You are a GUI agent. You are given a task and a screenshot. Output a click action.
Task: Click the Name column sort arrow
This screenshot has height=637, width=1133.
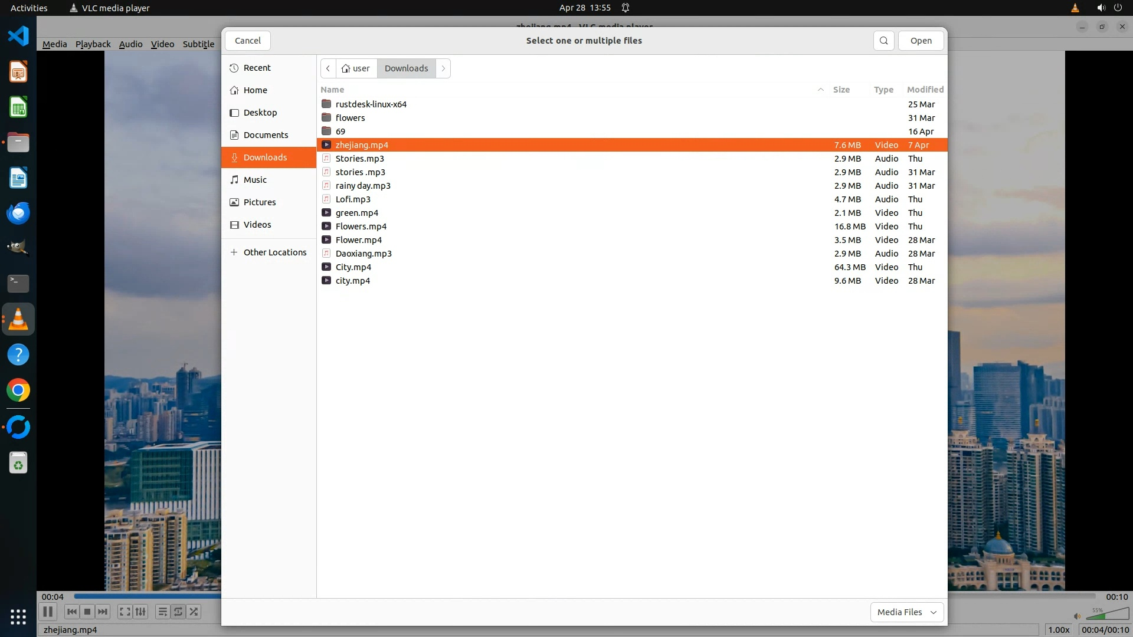[x=820, y=90]
